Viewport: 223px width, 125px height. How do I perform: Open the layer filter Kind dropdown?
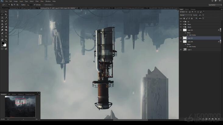coord(183,12)
